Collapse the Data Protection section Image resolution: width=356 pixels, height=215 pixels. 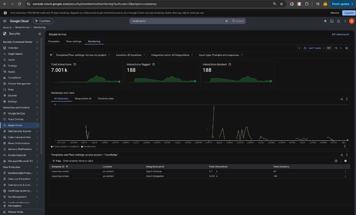[x=37, y=167]
